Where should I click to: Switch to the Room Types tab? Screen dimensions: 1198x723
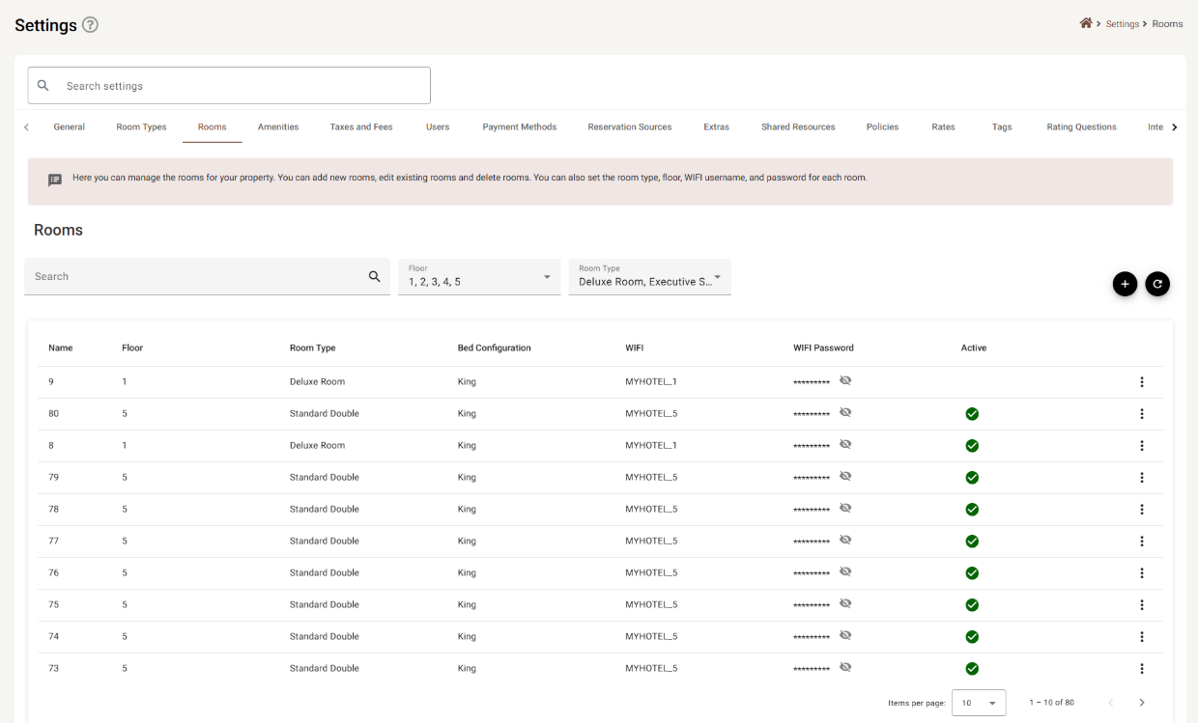[141, 126]
